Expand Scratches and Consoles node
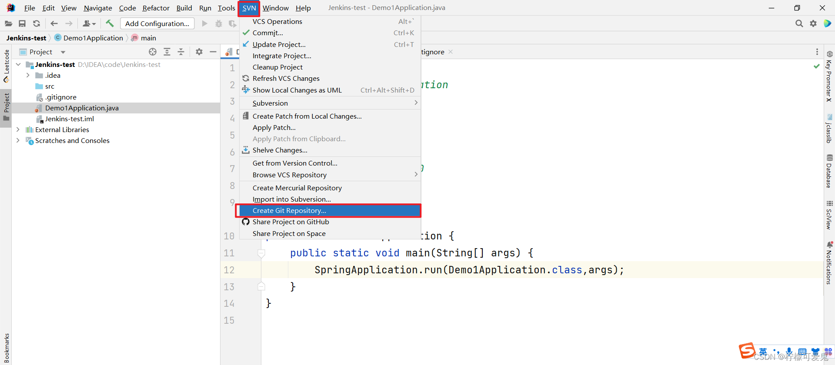Image resolution: width=835 pixels, height=365 pixels. [18, 140]
